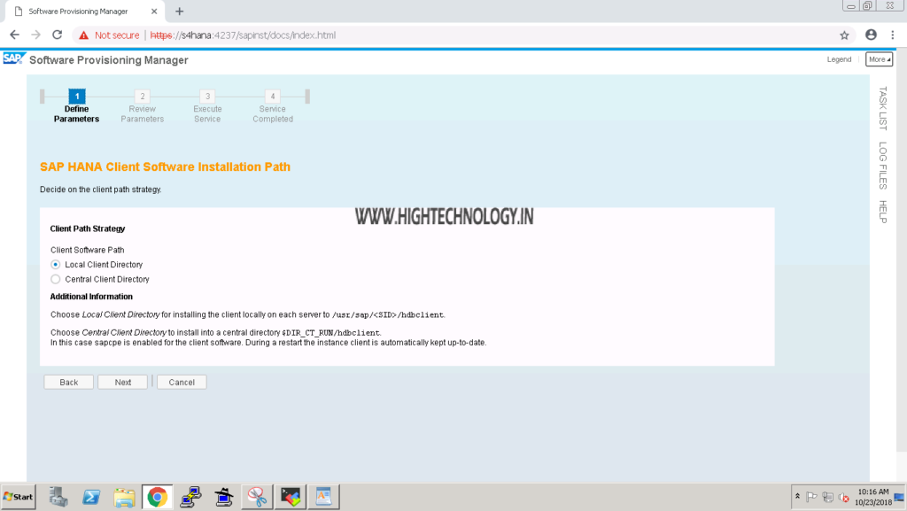Open the More dropdown menu

click(879, 59)
